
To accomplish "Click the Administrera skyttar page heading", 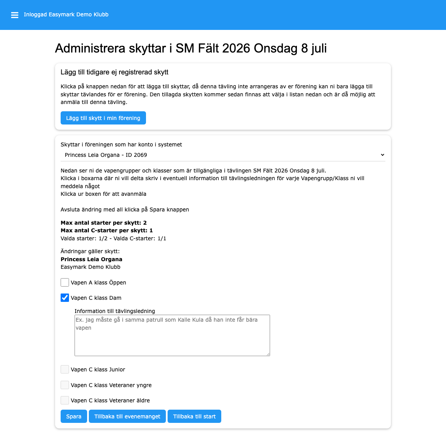I will click(191, 48).
